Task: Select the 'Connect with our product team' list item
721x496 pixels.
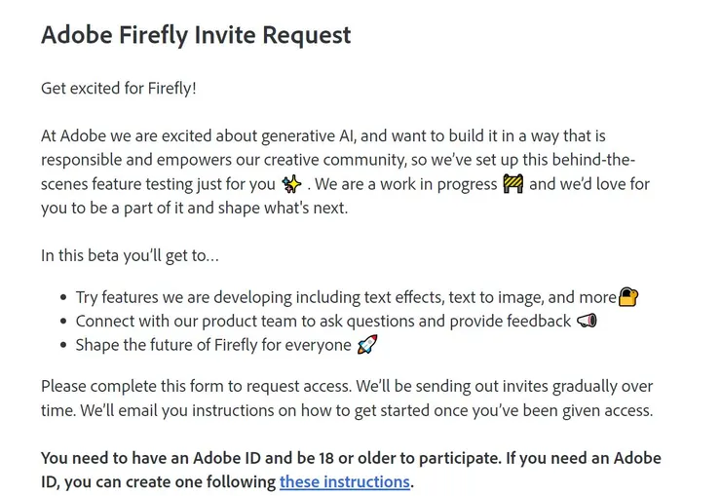Action: pos(323,321)
